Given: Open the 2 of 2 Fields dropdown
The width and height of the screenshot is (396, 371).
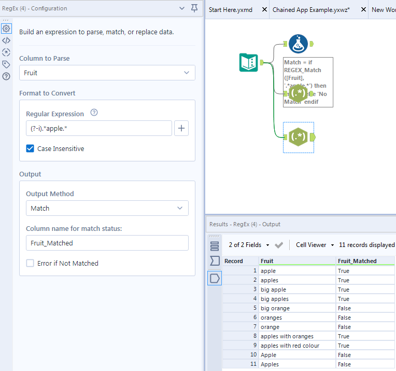Looking at the screenshot, I should click(249, 245).
